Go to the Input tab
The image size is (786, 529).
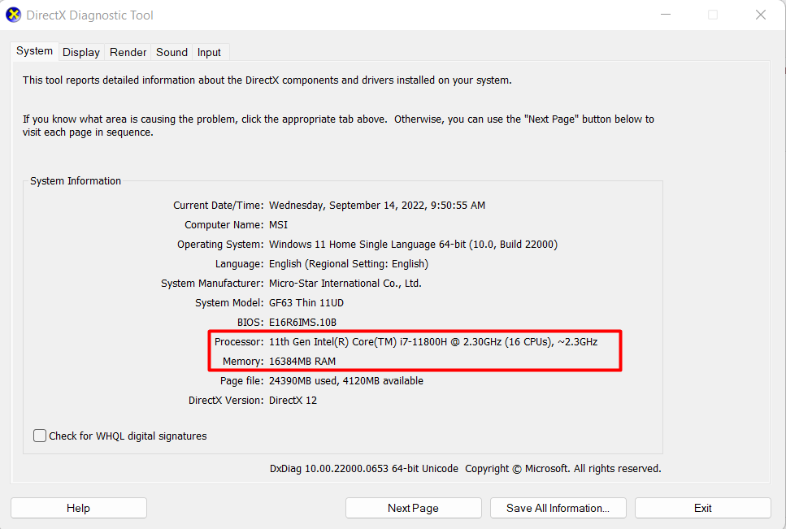tap(209, 52)
